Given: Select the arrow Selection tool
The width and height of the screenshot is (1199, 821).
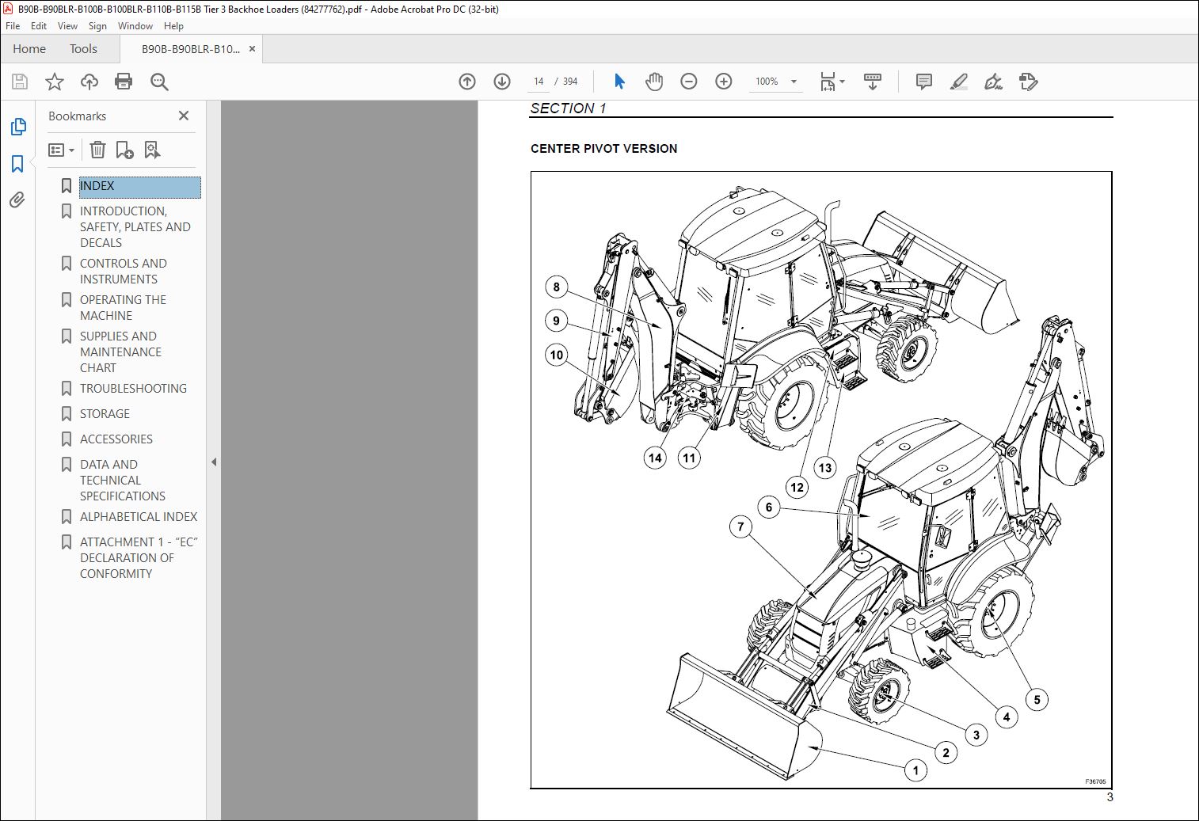Looking at the screenshot, I should 619,82.
